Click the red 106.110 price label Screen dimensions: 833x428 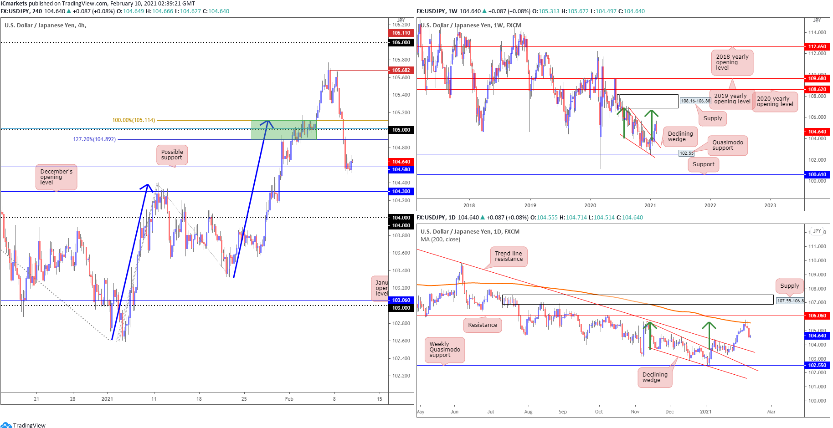coord(401,33)
